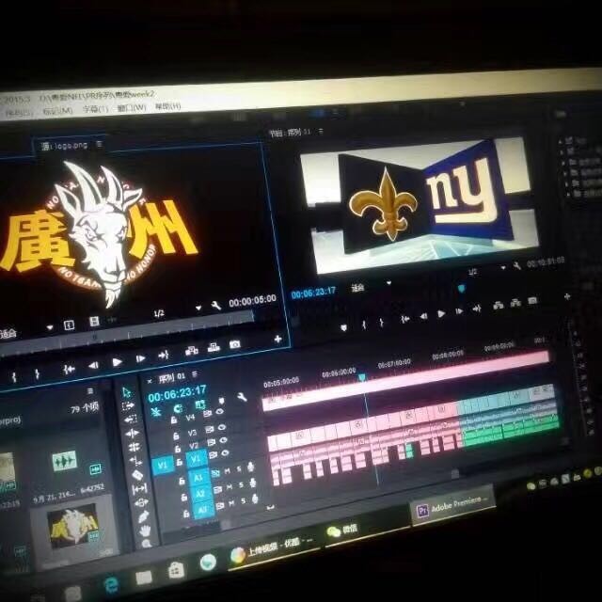Mark Out point in Source monitor
The width and height of the screenshot is (602, 602).
(x=37, y=374)
